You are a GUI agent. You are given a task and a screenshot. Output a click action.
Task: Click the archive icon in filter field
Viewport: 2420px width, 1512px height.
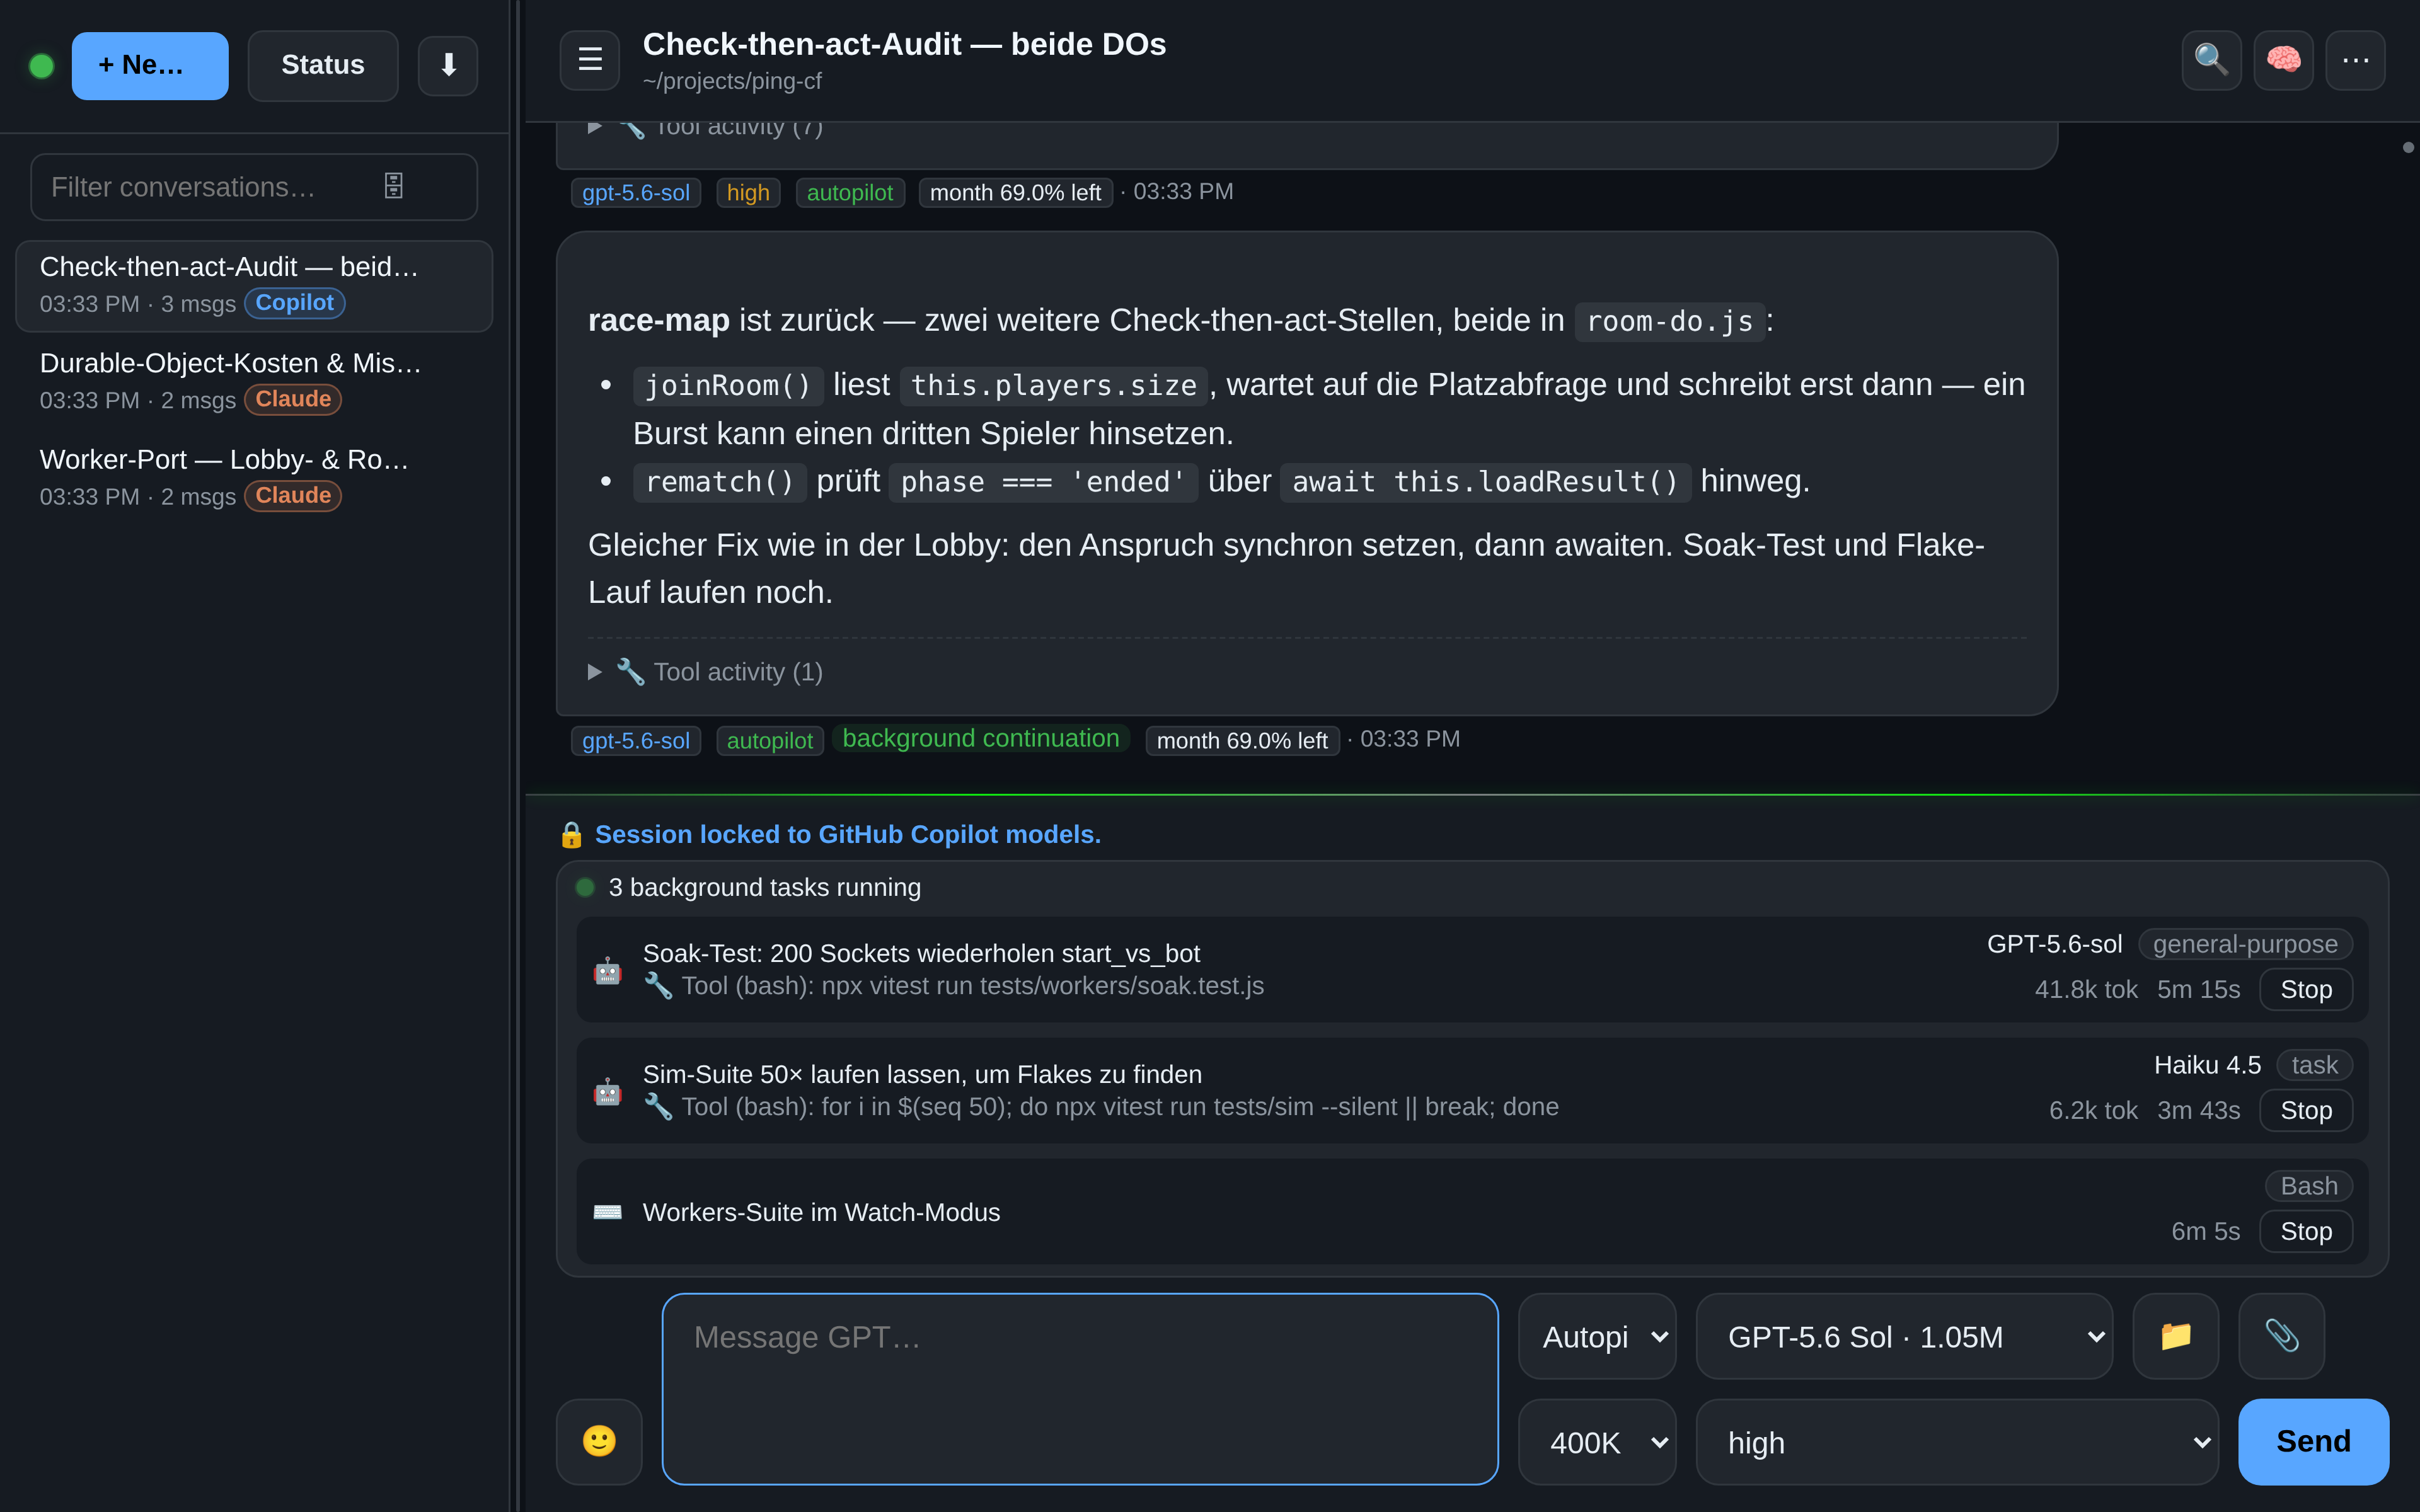[x=394, y=186]
